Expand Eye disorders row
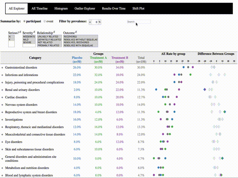 pyautogui.click(x=2, y=142)
